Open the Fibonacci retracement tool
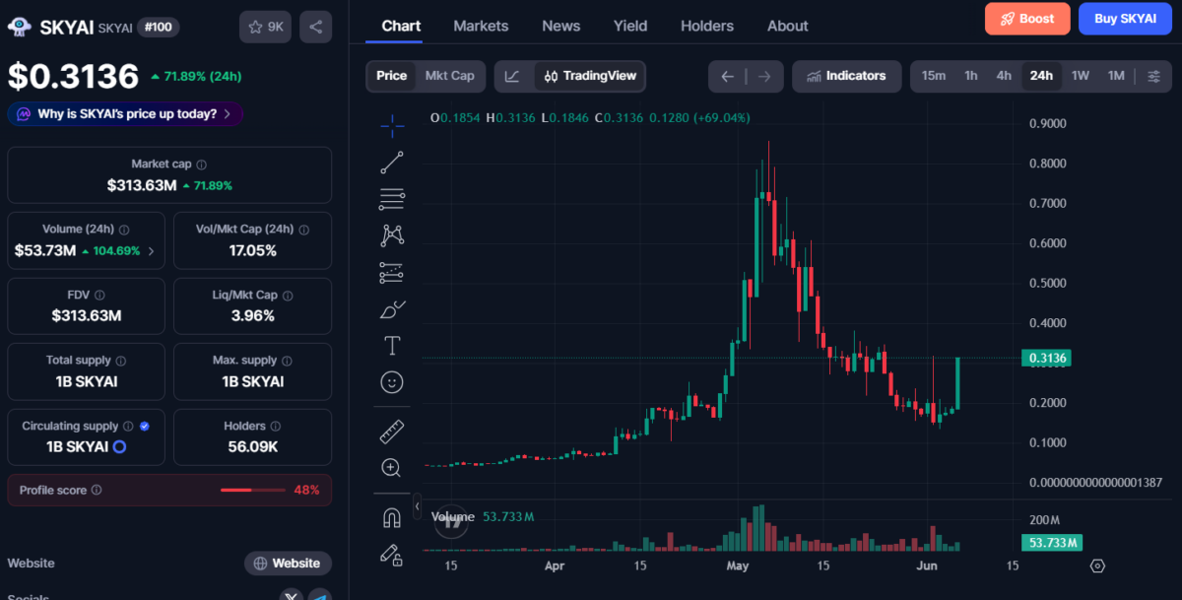This screenshot has width=1182, height=600. [392, 199]
